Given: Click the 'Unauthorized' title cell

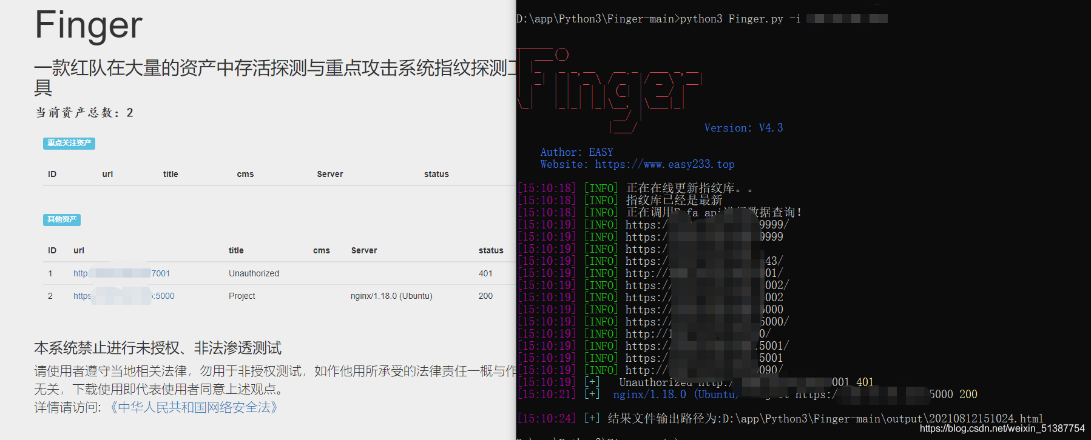Looking at the screenshot, I should [x=254, y=273].
